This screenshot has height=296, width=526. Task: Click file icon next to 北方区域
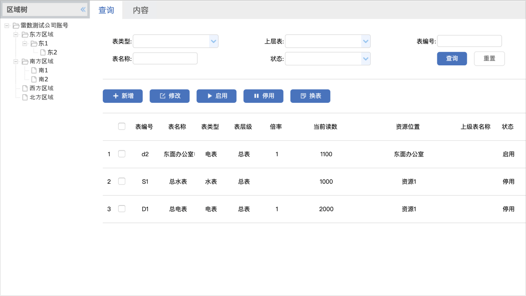coord(25,97)
